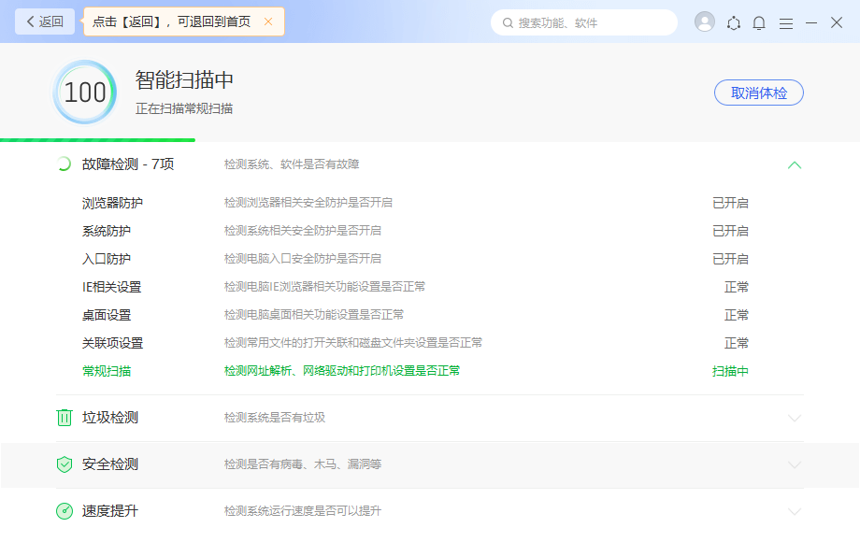Viewport: 860px width, 542px height.
Task: Click the 垃圾检测 trash can icon
Action: (64, 418)
